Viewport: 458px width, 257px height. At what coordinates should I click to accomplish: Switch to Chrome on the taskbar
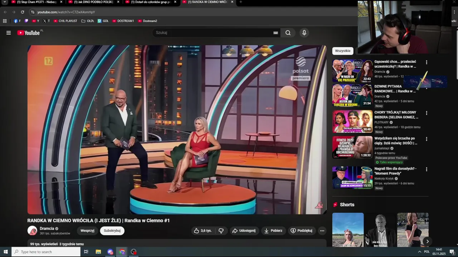coord(122,252)
